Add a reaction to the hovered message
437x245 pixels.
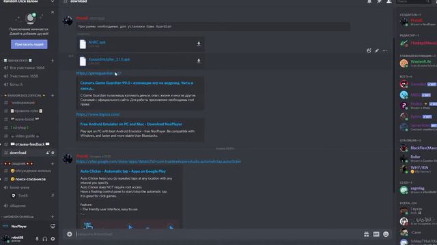[x=369, y=50]
